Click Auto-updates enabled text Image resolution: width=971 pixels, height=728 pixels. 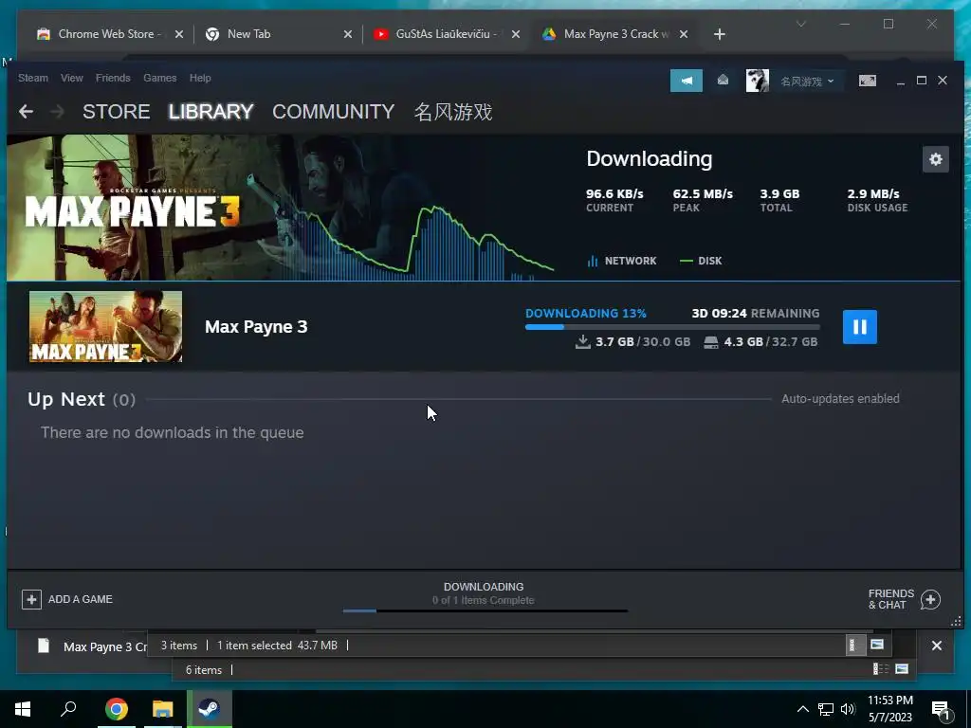(840, 399)
